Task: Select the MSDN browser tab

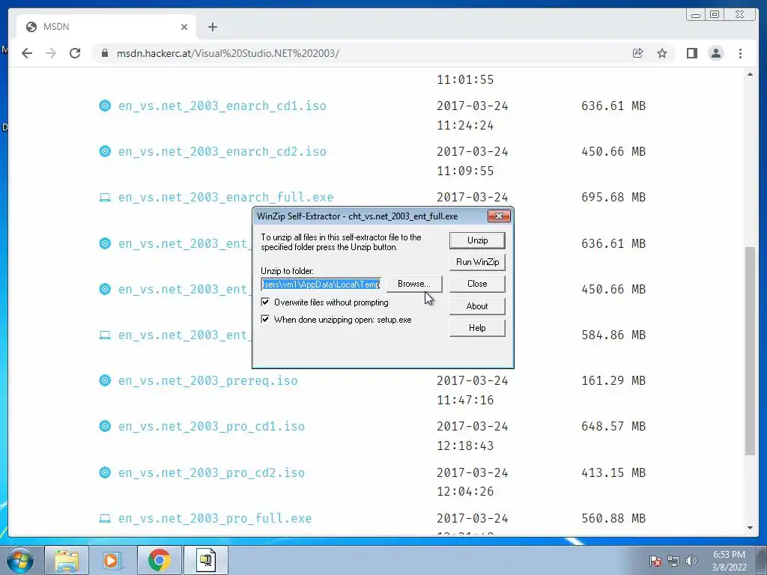Action: click(x=106, y=27)
